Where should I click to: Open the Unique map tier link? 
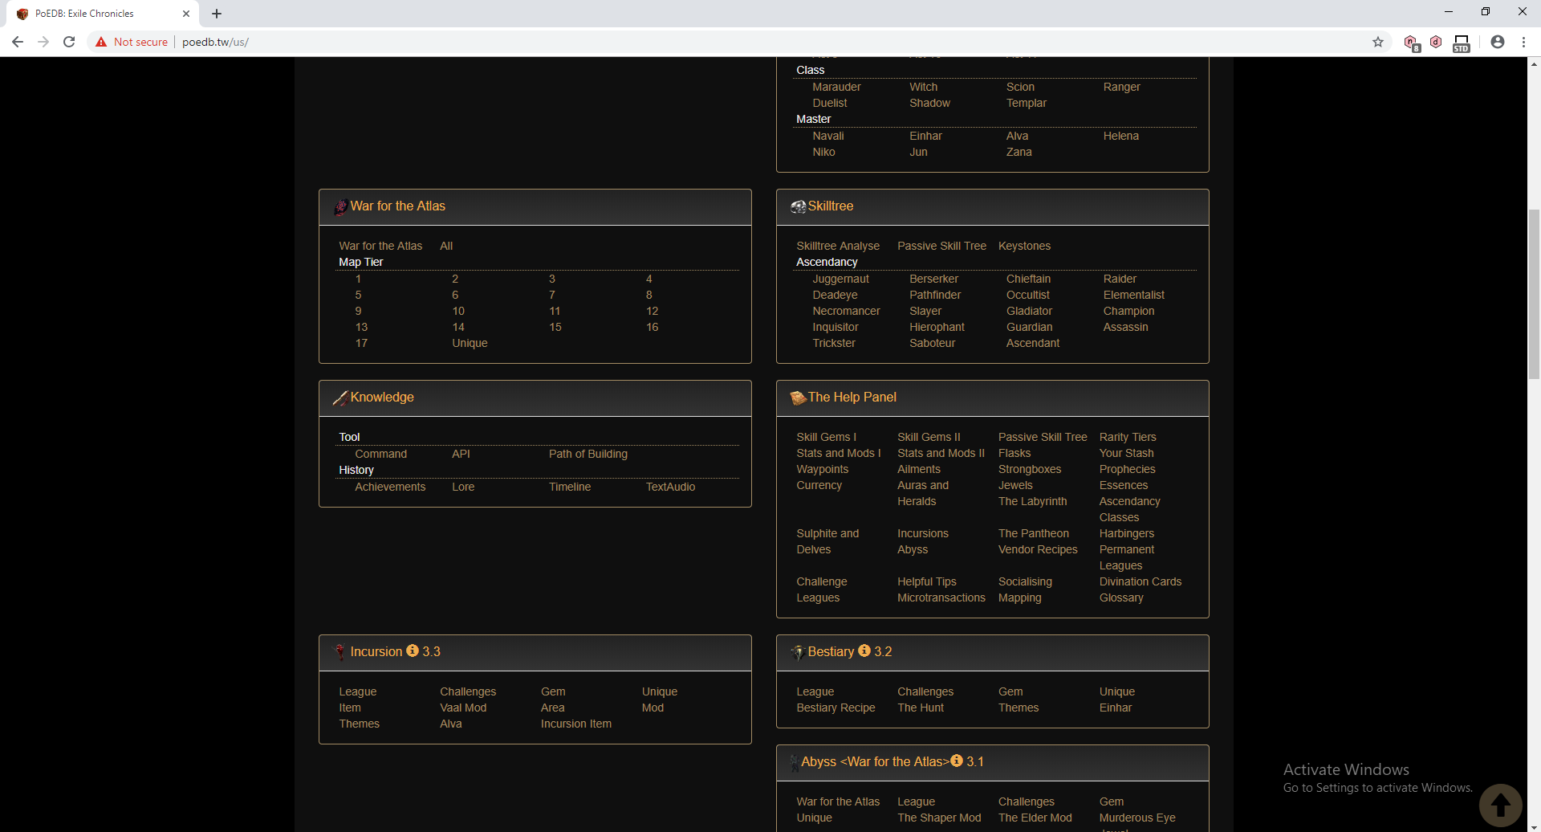[x=470, y=343]
